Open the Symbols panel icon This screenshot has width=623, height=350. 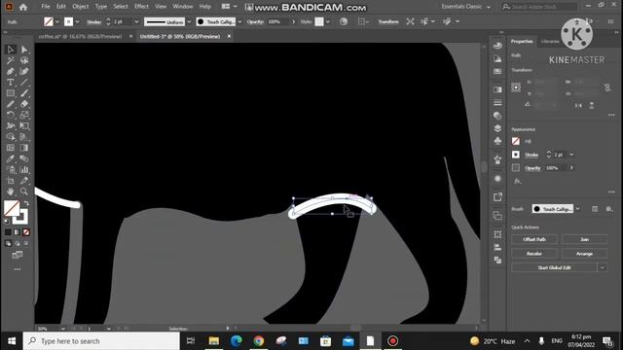[497, 141]
